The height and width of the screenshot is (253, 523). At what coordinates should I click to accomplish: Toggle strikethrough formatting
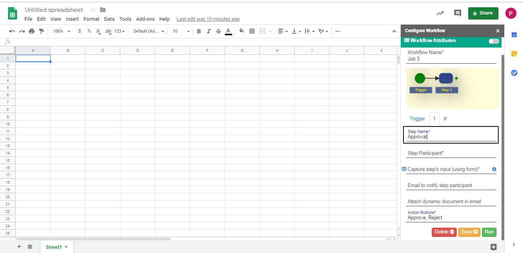click(x=218, y=31)
